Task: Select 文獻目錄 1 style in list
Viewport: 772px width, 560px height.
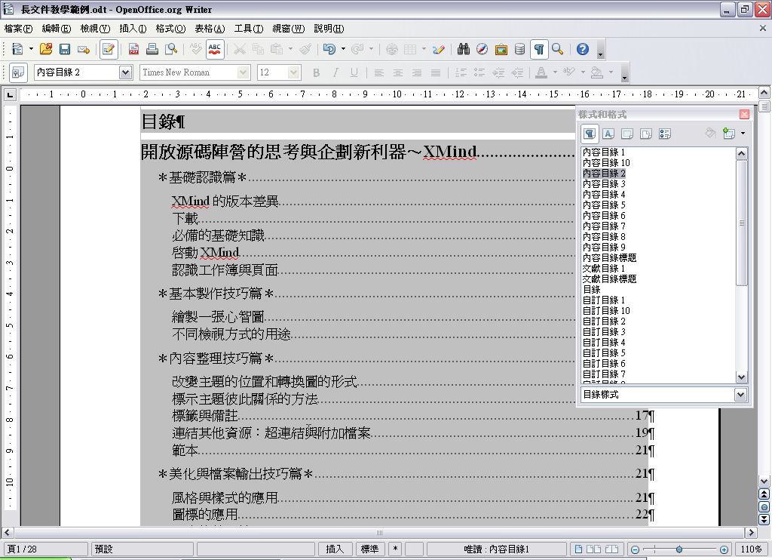Action: pyautogui.click(x=604, y=269)
